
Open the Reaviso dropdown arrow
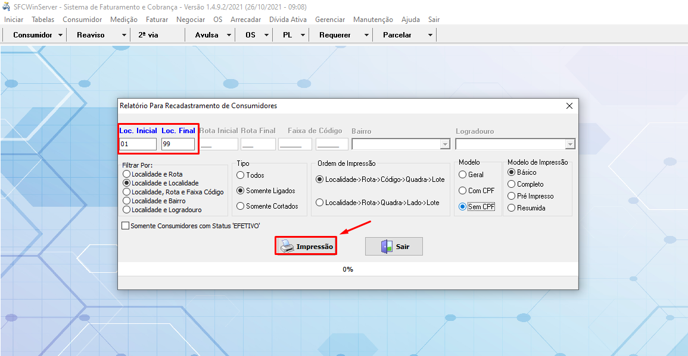tap(124, 35)
